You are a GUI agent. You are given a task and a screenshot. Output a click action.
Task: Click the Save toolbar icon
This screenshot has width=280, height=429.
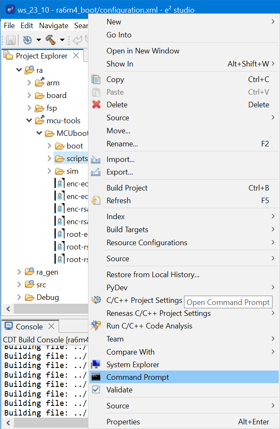coord(10,40)
